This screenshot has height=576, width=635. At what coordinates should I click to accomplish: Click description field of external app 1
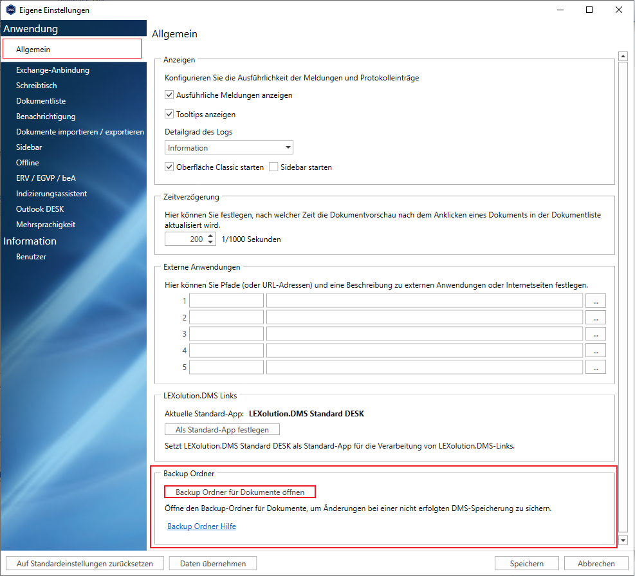226,301
